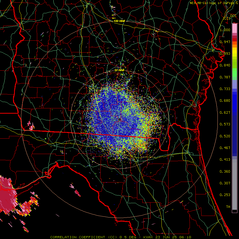Click the [CC] legend header label
Screen dimensions: 239x239
pyautogui.click(x=227, y=18)
